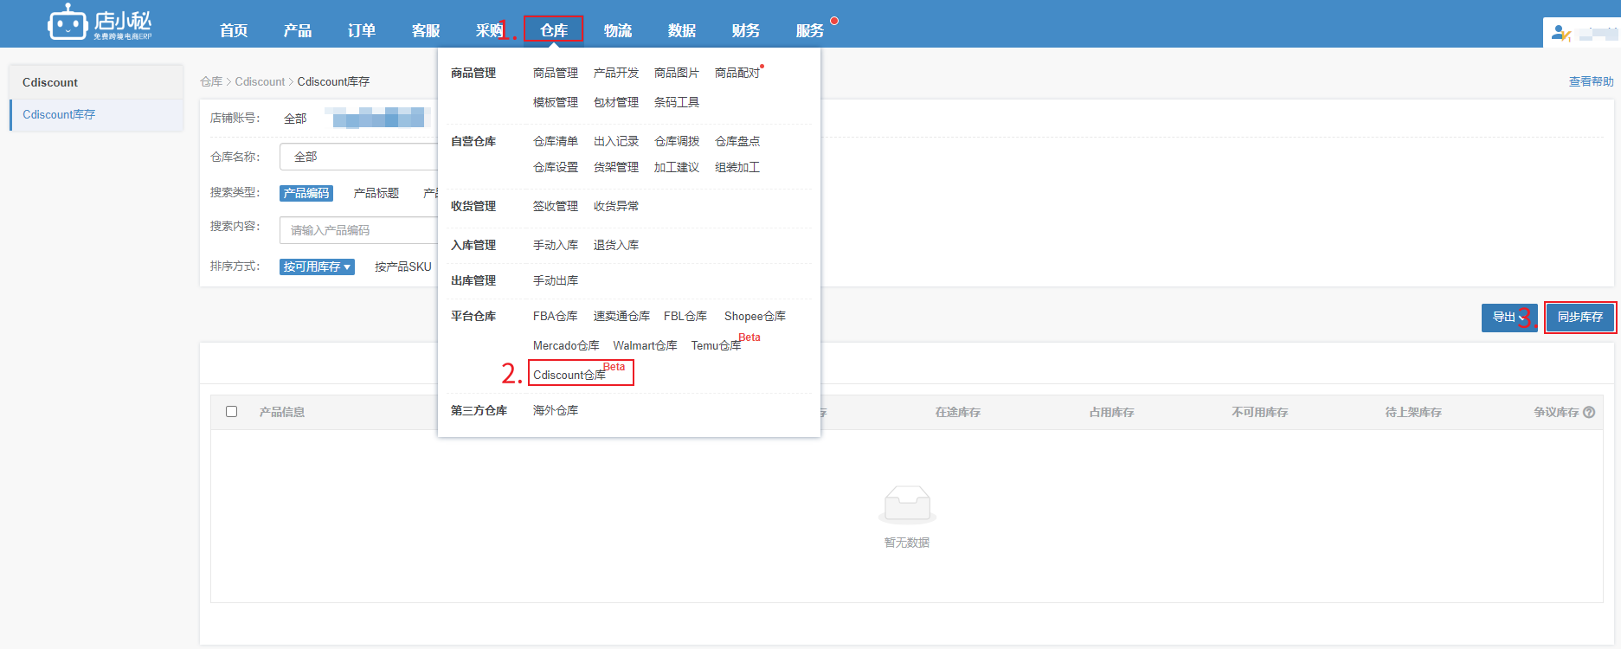Open the 物流 top menu

[618, 30]
